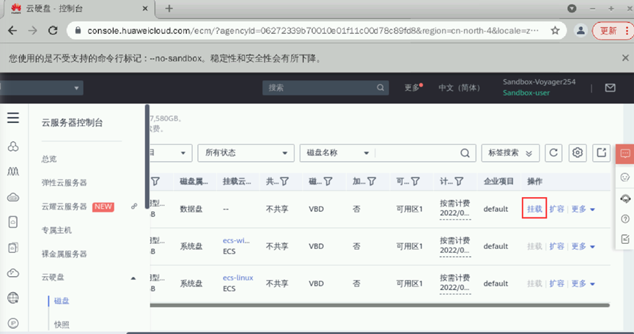Click the search magnifier in top console bar
The image size is (634, 334).
click(x=380, y=88)
